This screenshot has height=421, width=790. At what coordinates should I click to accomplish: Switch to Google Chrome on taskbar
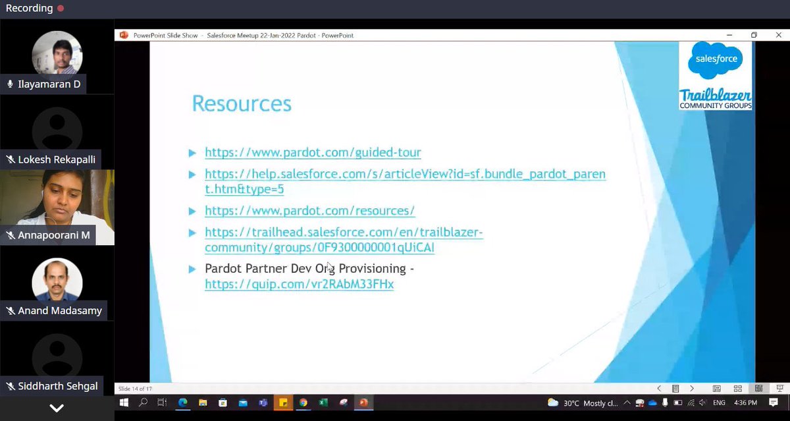303,403
